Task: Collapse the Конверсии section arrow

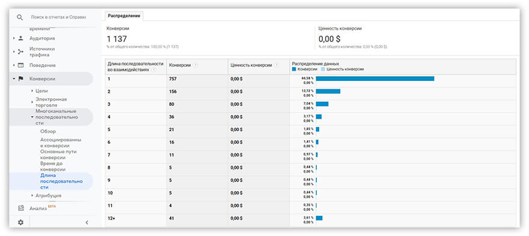Action: tap(14, 78)
